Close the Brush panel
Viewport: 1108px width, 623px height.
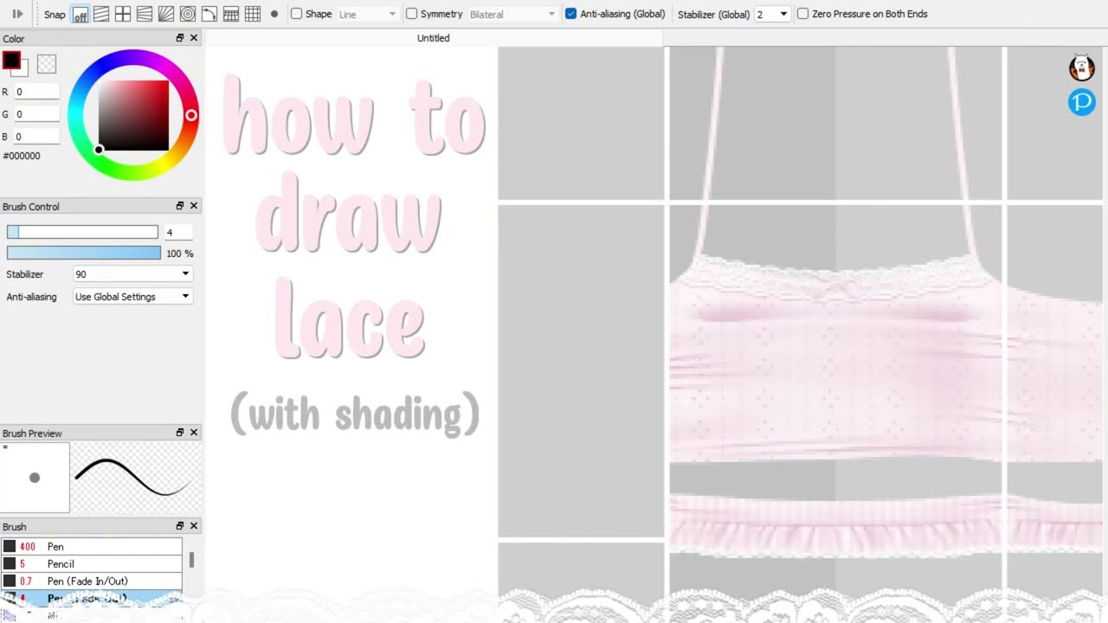[x=194, y=526]
